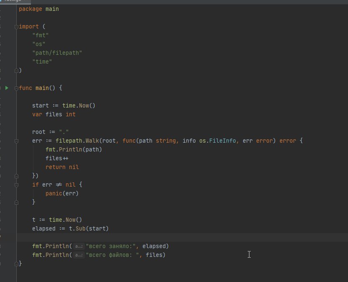Image resolution: width=348 pixels, height=282 pixels.
Task: Click 'start := time.Now()' statement
Action: click(x=64, y=105)
